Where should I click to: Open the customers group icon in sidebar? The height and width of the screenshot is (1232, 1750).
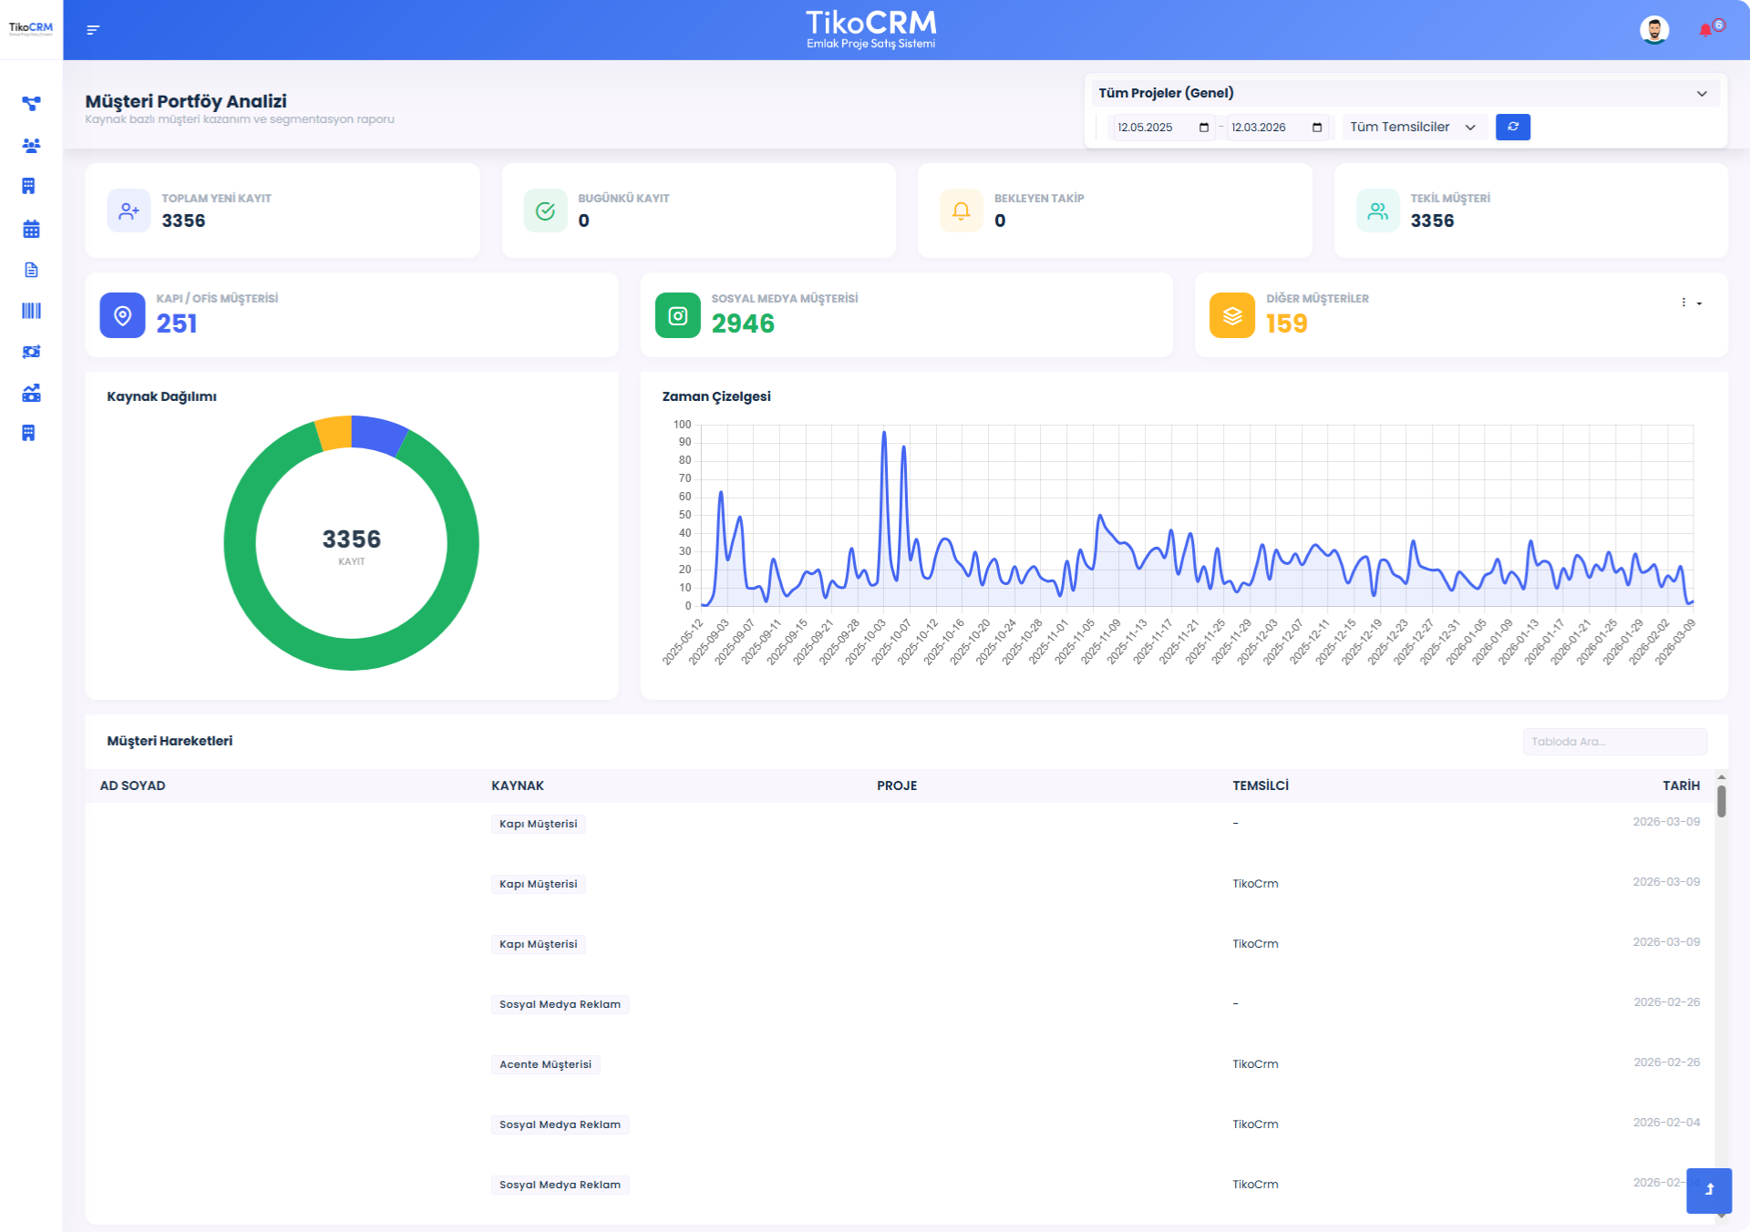pos(31,146)
